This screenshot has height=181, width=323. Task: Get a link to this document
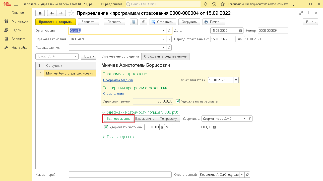pos(301,13)
